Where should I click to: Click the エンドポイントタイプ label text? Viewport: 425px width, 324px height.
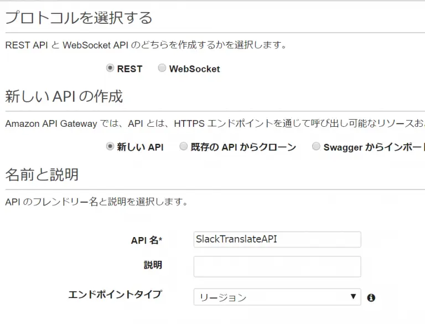point(115,295)
